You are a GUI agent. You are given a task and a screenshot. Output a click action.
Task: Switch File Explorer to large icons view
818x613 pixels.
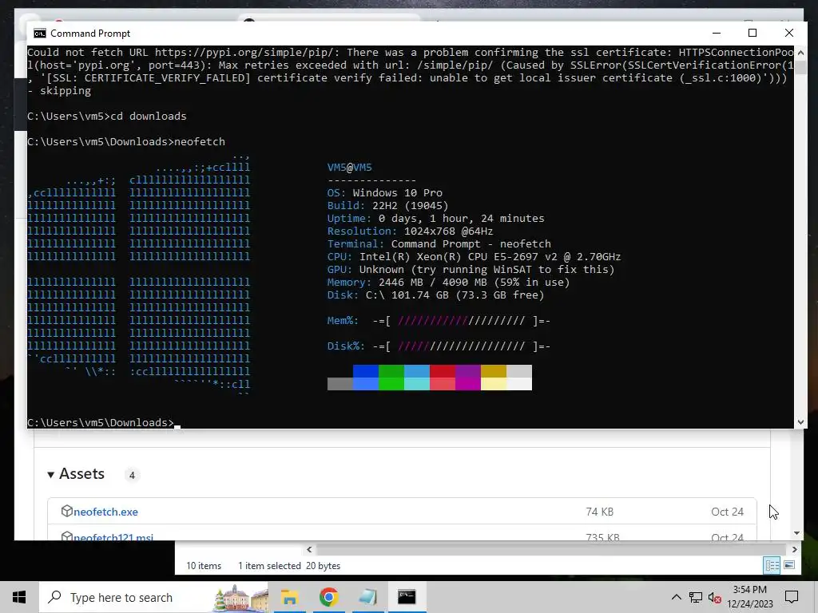coord(789,566)
